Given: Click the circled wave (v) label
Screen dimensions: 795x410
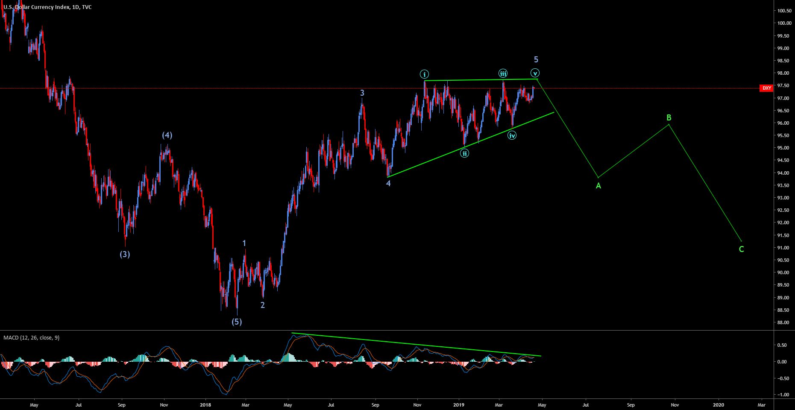Looking at the screenshot, I should pyautogui.click(x=534, y=73).
